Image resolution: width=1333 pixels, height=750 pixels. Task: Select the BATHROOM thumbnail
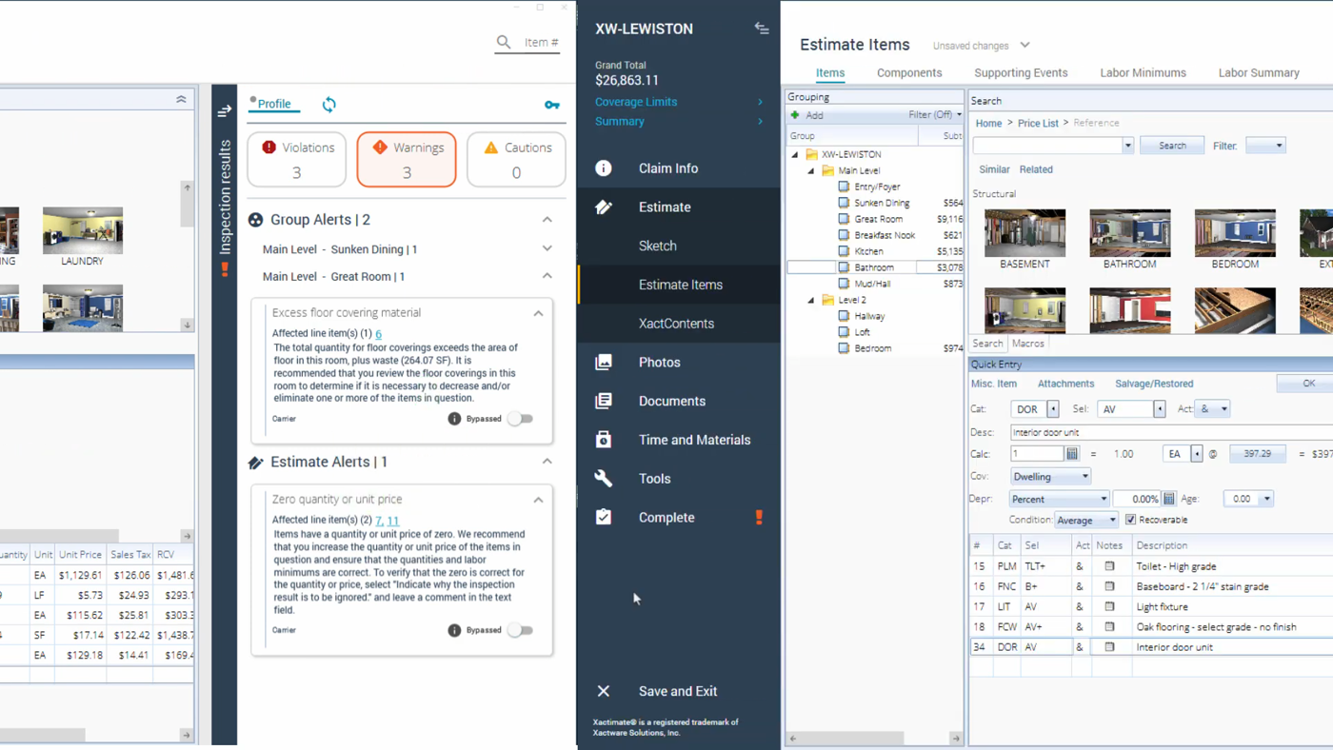click(x=1130, y=233)
